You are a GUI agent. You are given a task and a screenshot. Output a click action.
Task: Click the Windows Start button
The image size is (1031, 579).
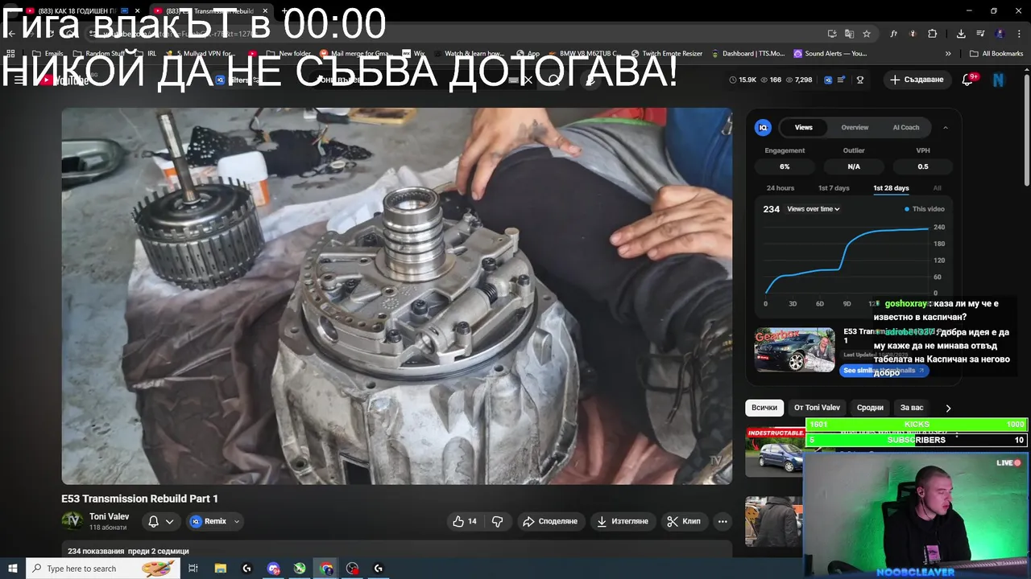point(12,569)
